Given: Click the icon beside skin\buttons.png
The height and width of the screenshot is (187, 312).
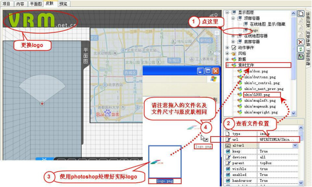Looking at the screenshot, I should (240, 77).
